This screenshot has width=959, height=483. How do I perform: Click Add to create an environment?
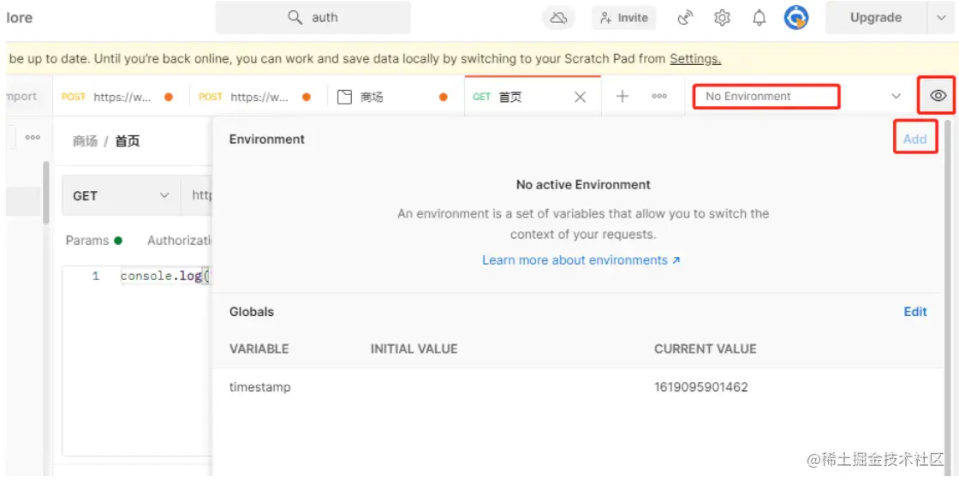[914, 139]
